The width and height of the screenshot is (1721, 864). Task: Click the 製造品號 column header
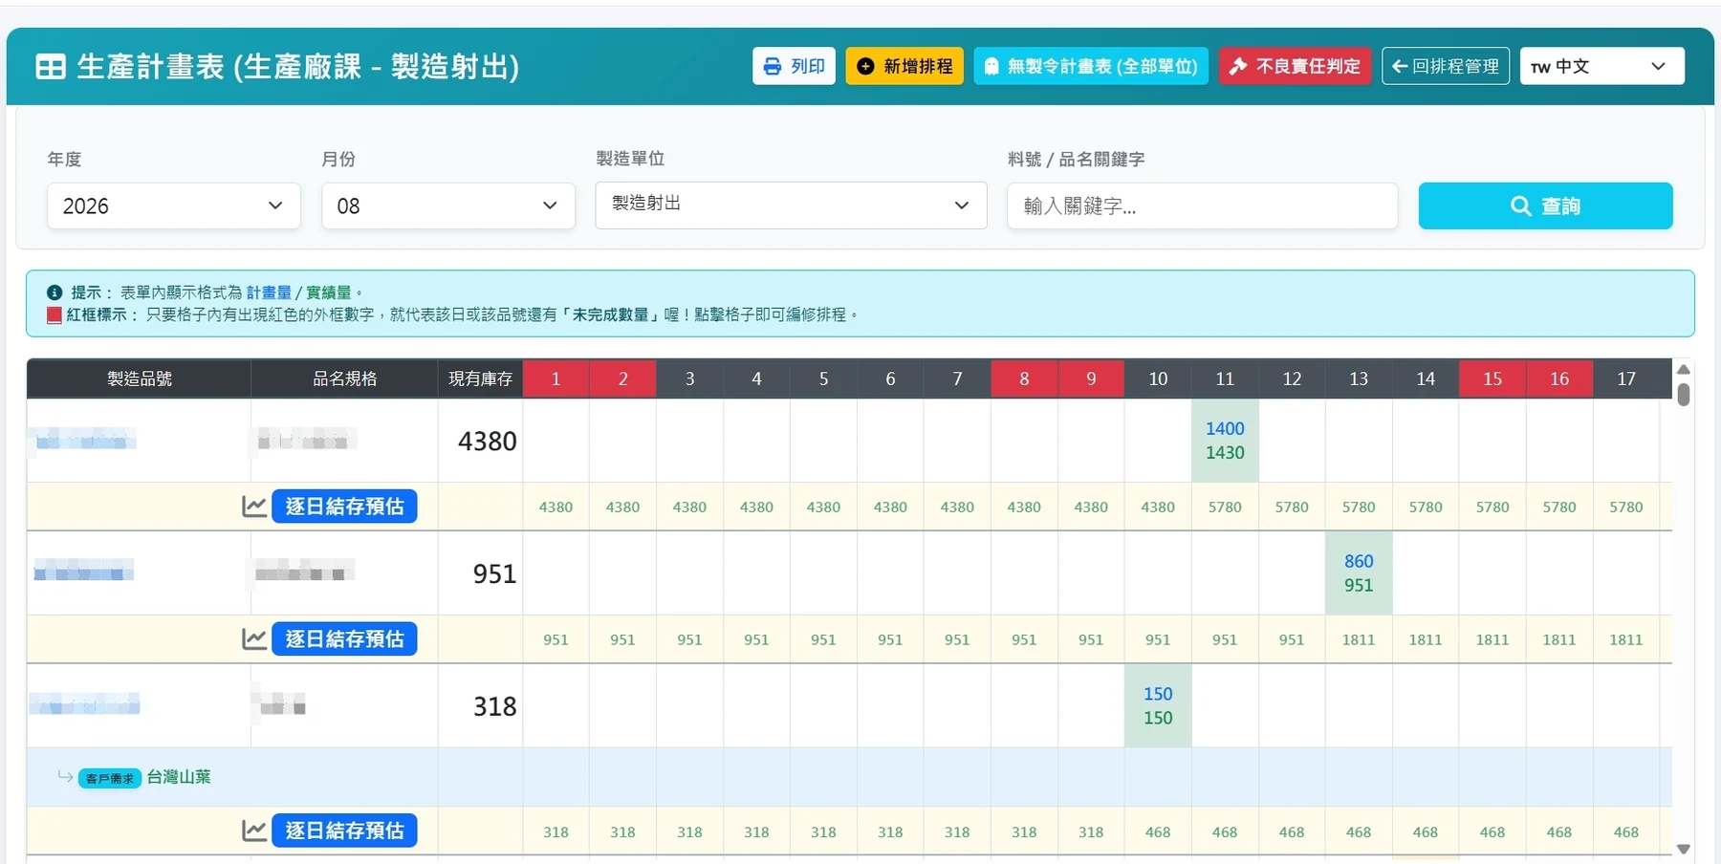pyautogui.click(x=140, y=378)
